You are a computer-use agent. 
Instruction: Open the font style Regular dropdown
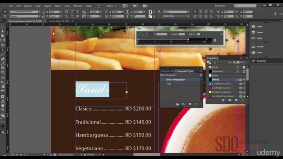[x=39, y=16]
